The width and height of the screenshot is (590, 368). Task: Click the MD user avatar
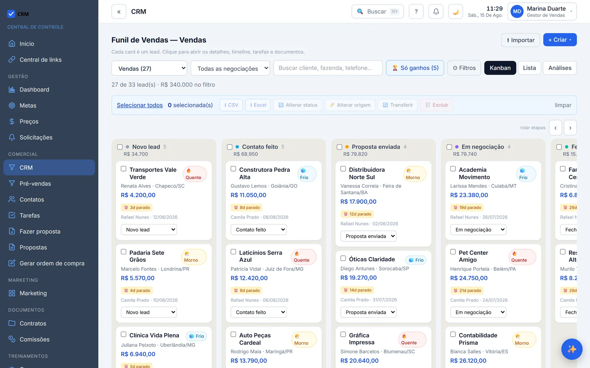tap(517, 11)
